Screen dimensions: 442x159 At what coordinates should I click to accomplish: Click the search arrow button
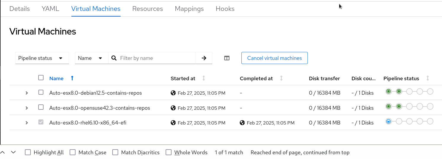click(x=204, y=58)
